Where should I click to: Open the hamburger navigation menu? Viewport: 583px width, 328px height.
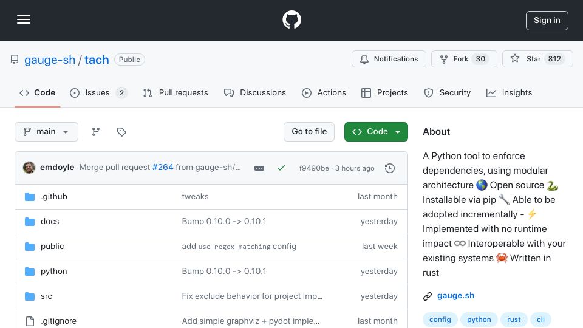24,19
